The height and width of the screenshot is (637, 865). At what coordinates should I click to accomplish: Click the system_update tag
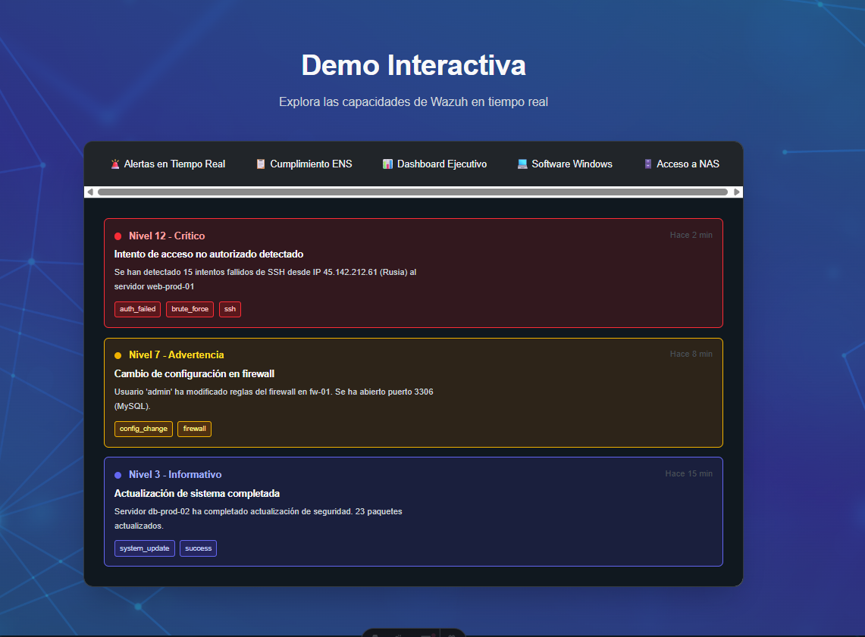[144, 548]
